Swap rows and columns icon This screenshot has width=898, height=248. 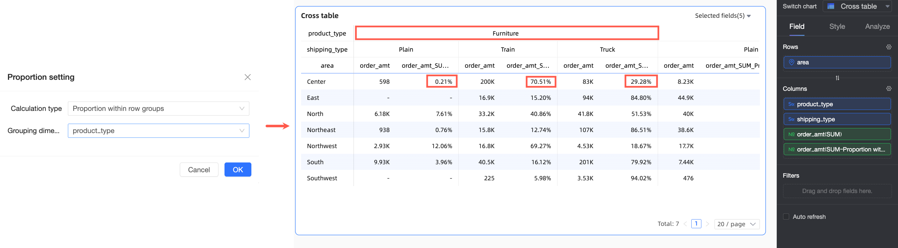838,78
